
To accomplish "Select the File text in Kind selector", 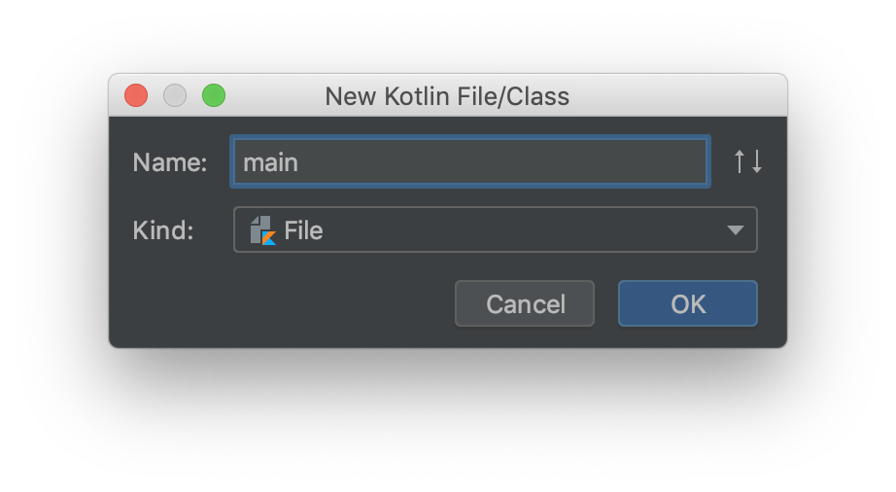I will 303,230.
